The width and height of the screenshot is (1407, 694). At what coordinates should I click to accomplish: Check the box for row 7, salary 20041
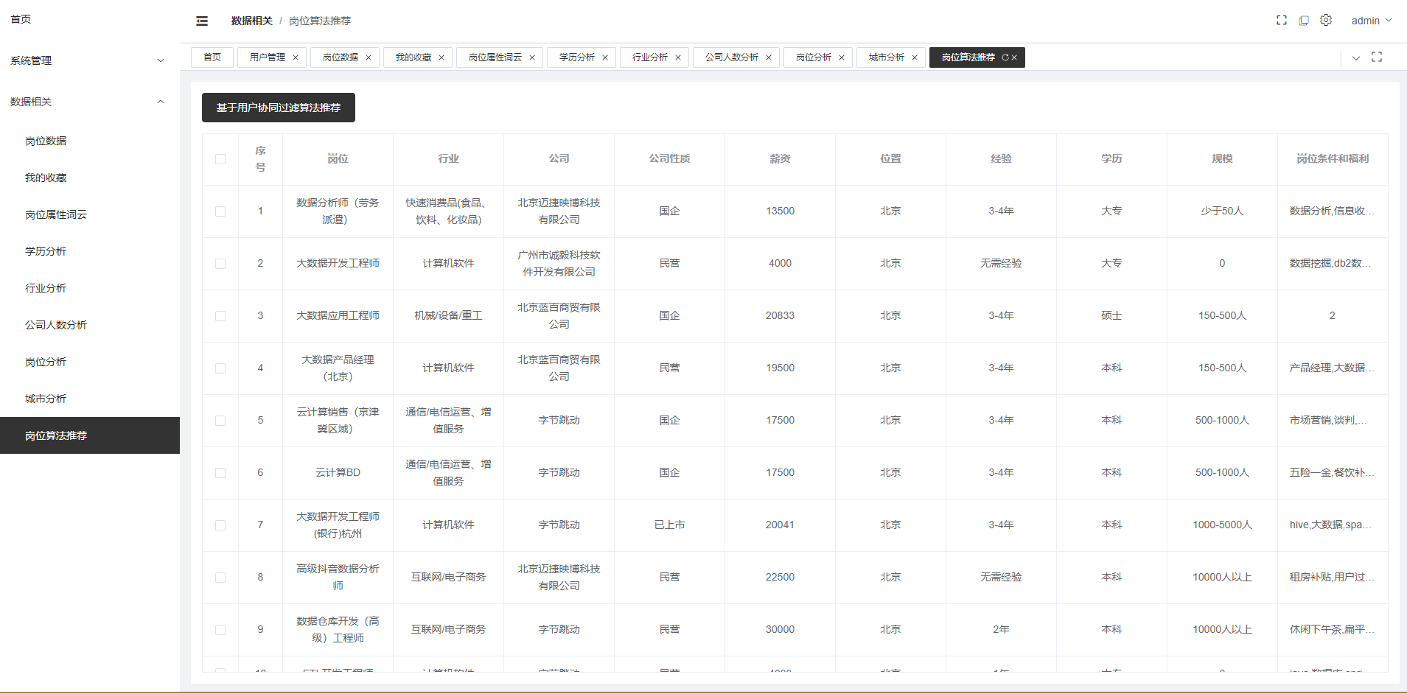pyautogui.click(x=220, y=525)
